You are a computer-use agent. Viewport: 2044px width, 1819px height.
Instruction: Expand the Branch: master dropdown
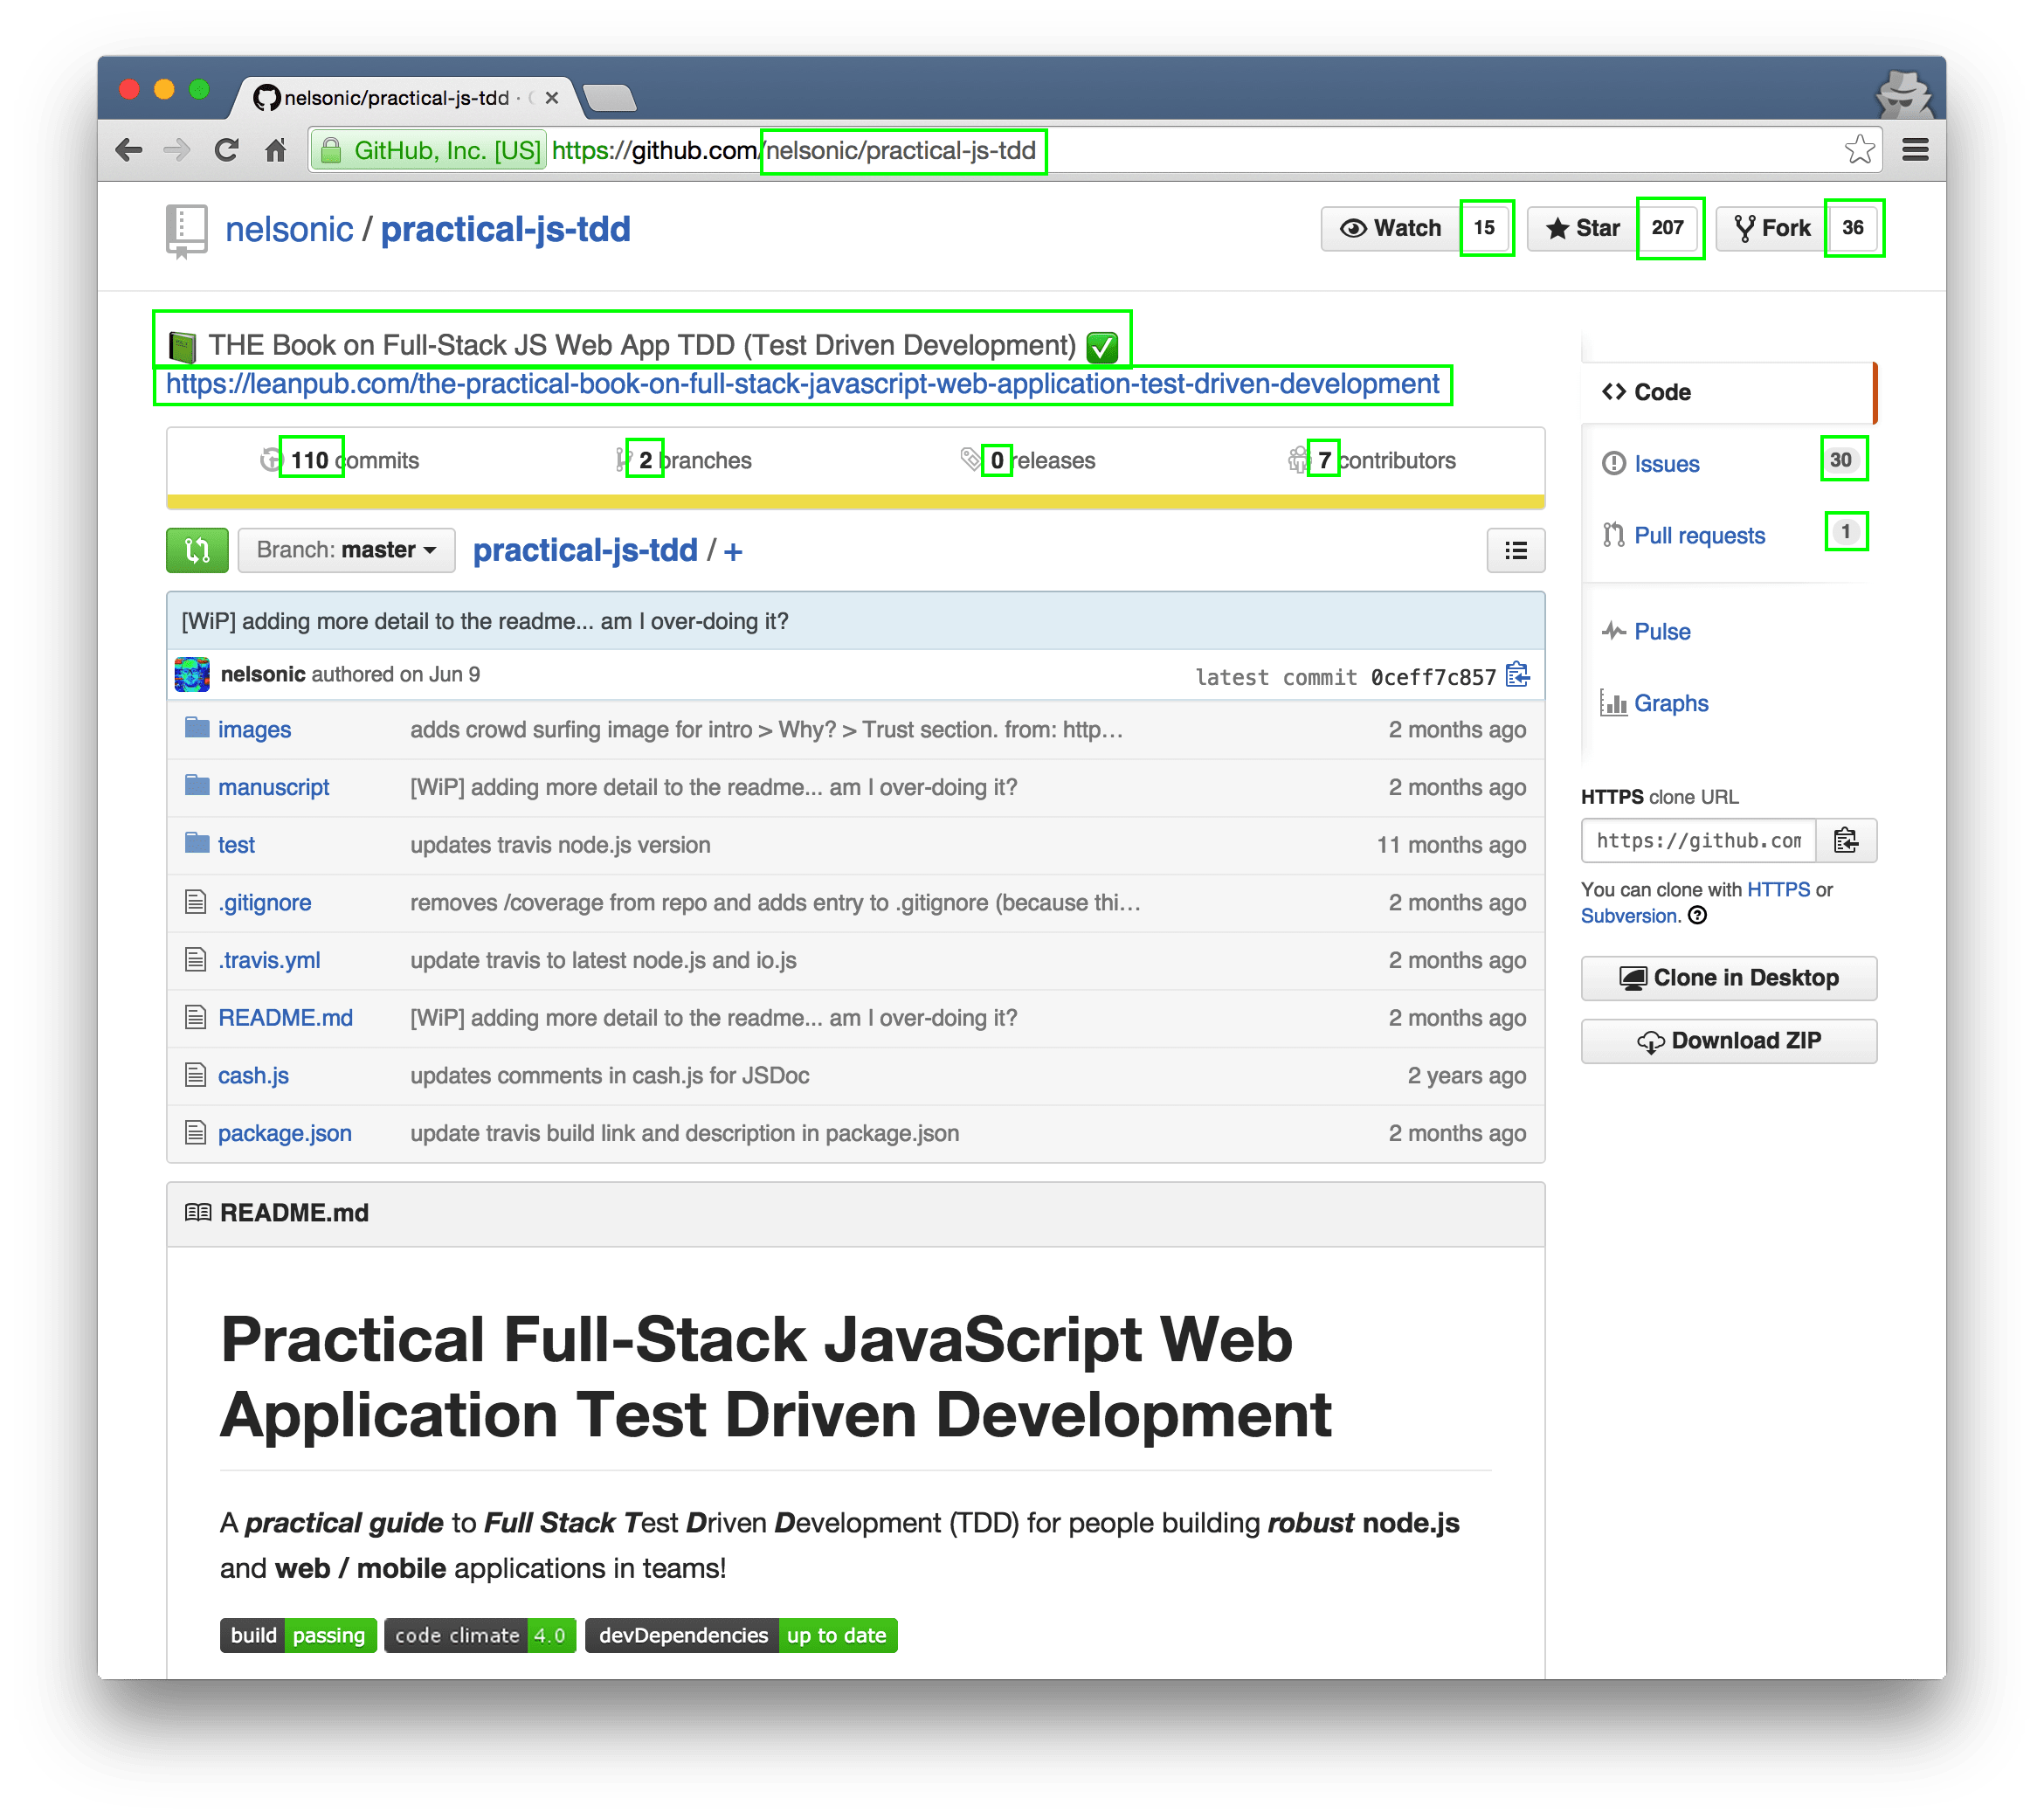tap(346, 550)
